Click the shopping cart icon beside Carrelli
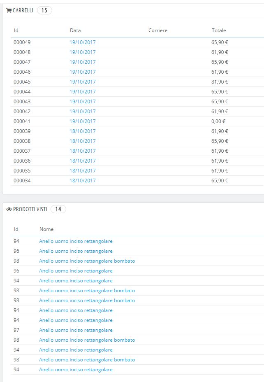 pos(9,10)
